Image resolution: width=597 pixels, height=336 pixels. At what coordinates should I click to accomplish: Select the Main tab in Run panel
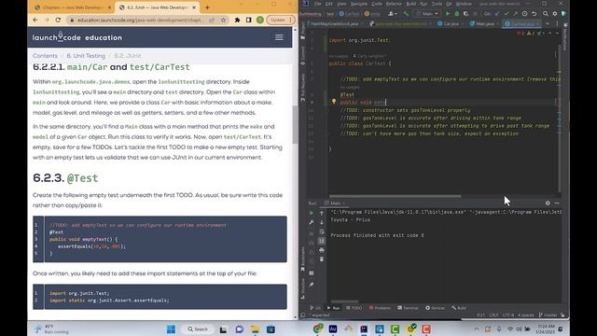pos(335,203)
